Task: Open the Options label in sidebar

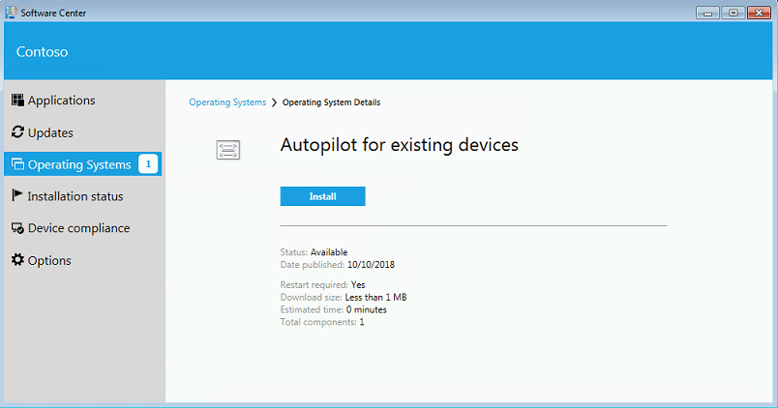Action: tap(49, 260)
